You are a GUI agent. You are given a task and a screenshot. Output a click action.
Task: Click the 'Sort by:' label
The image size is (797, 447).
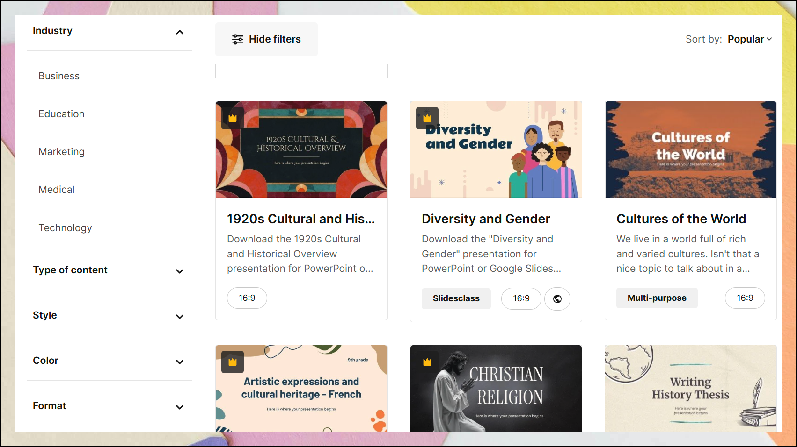703,39
